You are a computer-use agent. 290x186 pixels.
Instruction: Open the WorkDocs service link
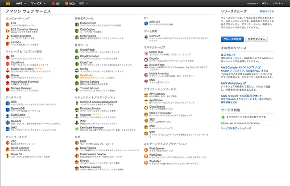[155, 155]
